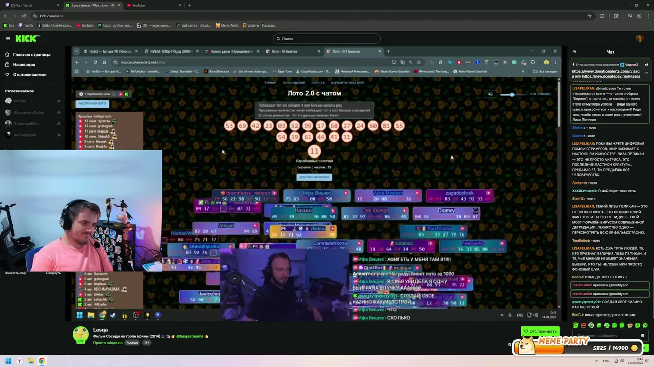The width and height of the screenshot is (654, 367).
Task: Expand the pinned chat message chevron
Action: [646, 73]
